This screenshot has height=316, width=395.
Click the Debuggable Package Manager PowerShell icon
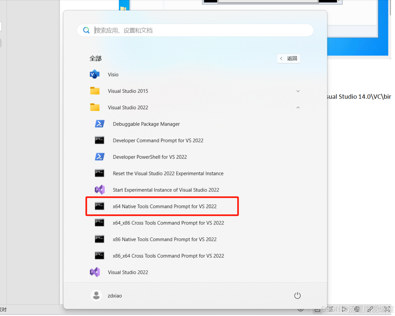tap(100, 124)
